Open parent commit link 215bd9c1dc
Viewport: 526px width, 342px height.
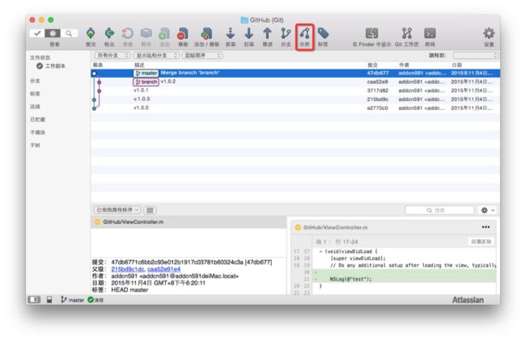pos(128,269)
